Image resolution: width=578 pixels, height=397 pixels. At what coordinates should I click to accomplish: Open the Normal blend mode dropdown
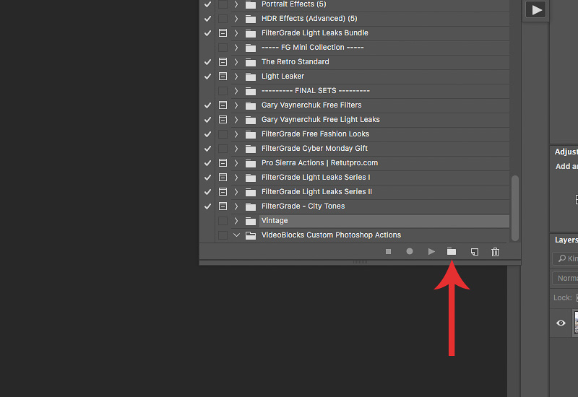pos(566,278)
